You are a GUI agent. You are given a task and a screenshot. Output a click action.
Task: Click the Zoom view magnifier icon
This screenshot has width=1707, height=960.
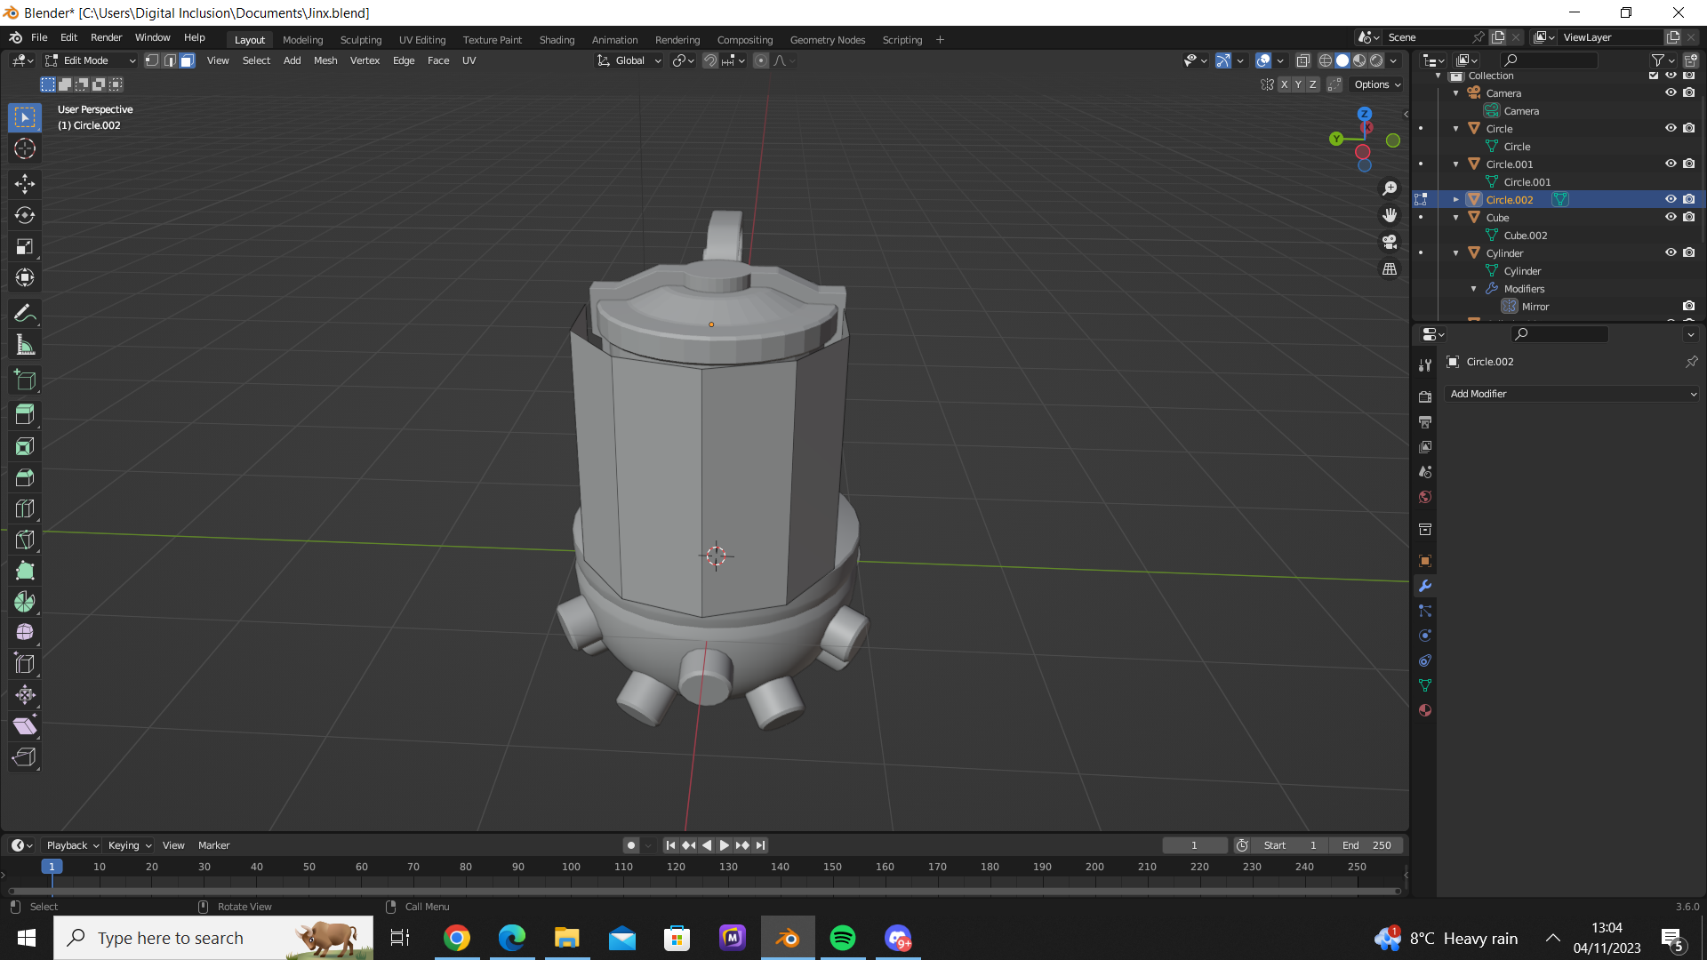coord(1390,188)
